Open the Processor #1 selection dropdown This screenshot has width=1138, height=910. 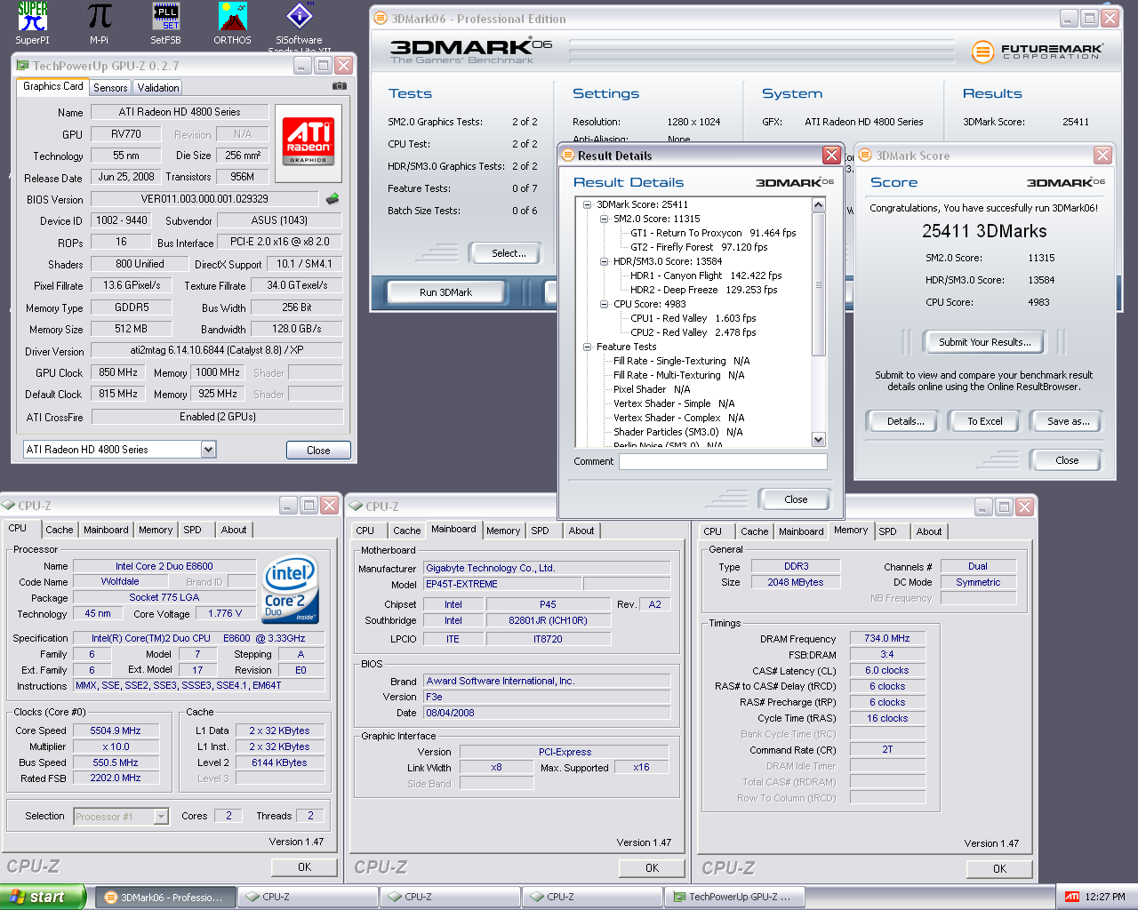(161, 817)
